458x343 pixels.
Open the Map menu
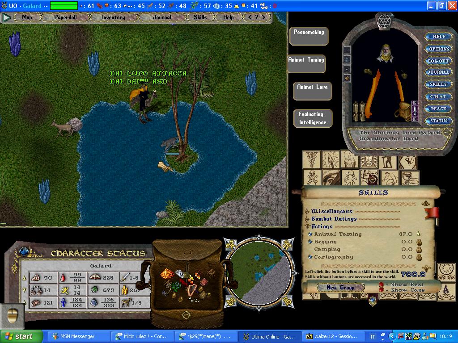[27, 17]
